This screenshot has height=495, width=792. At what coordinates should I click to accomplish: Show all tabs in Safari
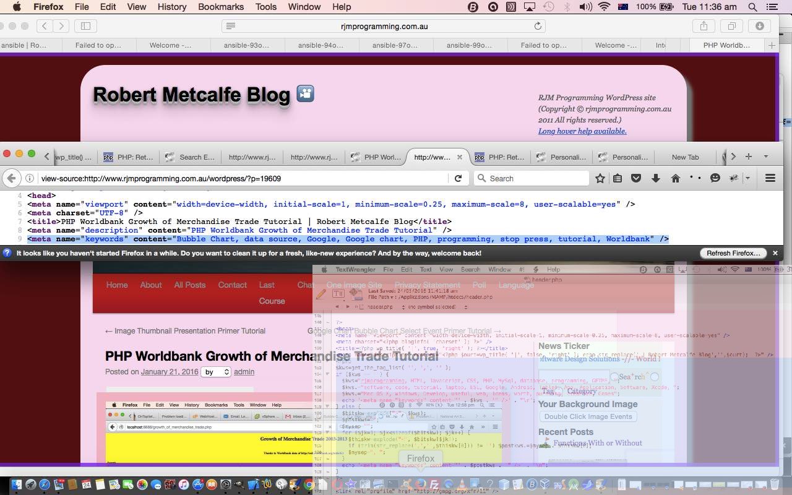[x=731, y=26]
